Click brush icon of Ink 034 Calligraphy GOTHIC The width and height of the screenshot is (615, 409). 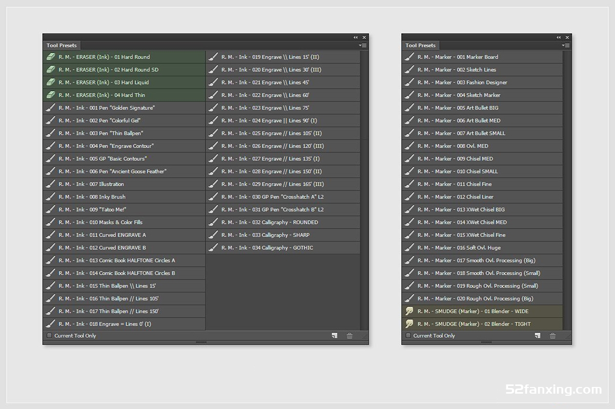coord(213,248)
